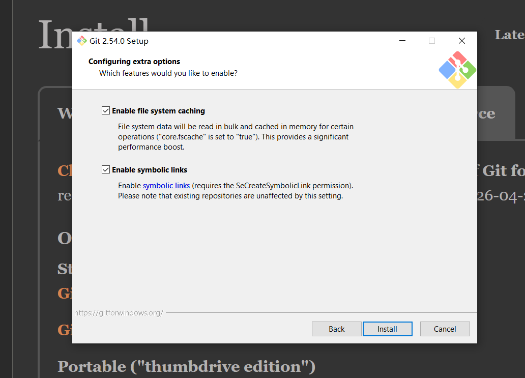Click the core.fscache description paragraph
525x378 pixels.
(236, 137)
